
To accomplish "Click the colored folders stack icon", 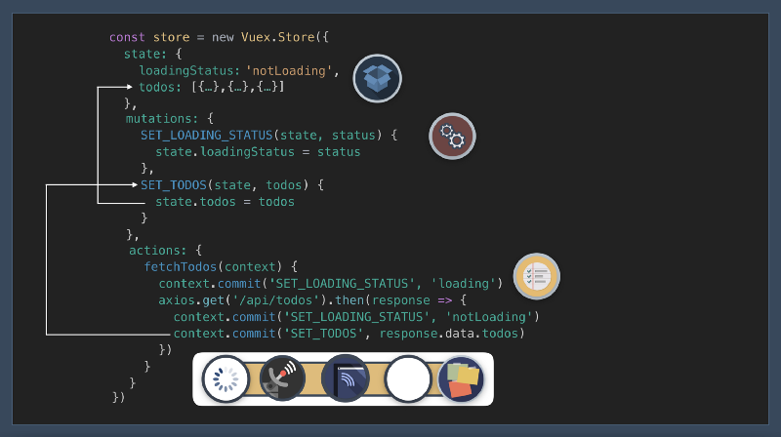I will pyautogui.click(x=461, y=379).
